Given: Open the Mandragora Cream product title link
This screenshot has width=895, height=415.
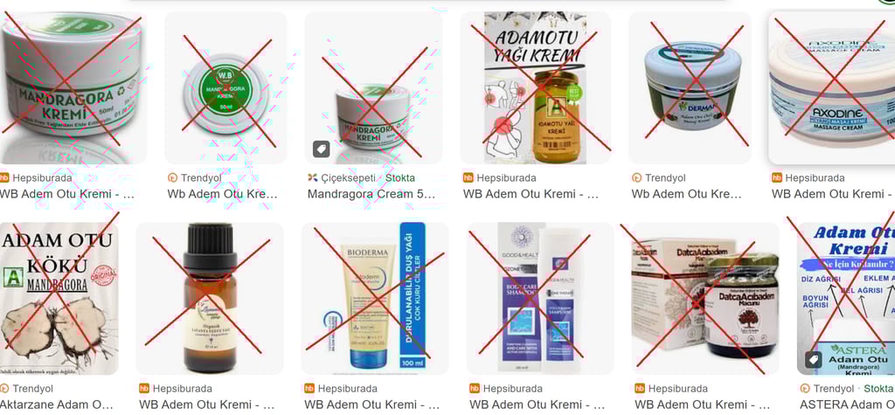Looking at the screenshot, I should pyautogui.click(x=371, y=194).
